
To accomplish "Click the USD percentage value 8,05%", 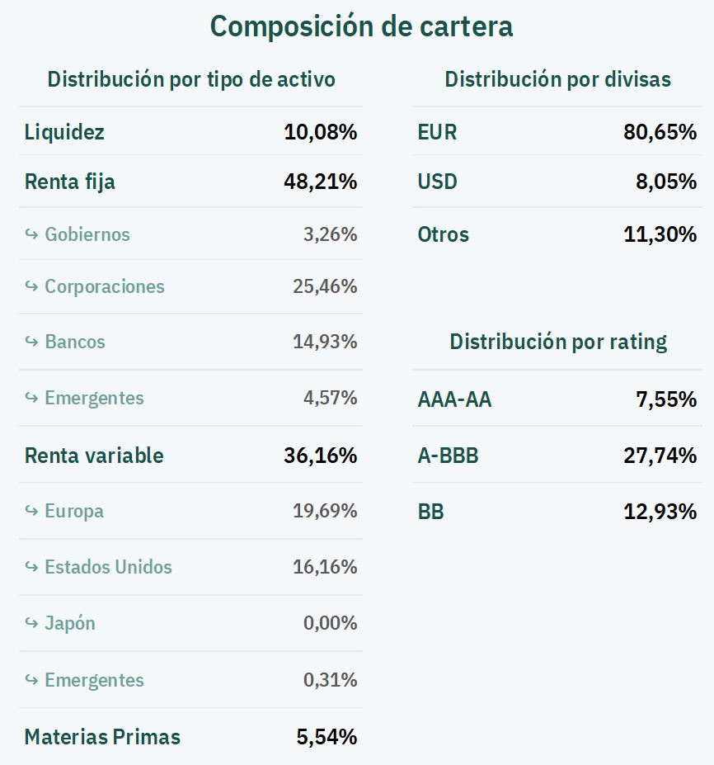I will click(666, 182).
